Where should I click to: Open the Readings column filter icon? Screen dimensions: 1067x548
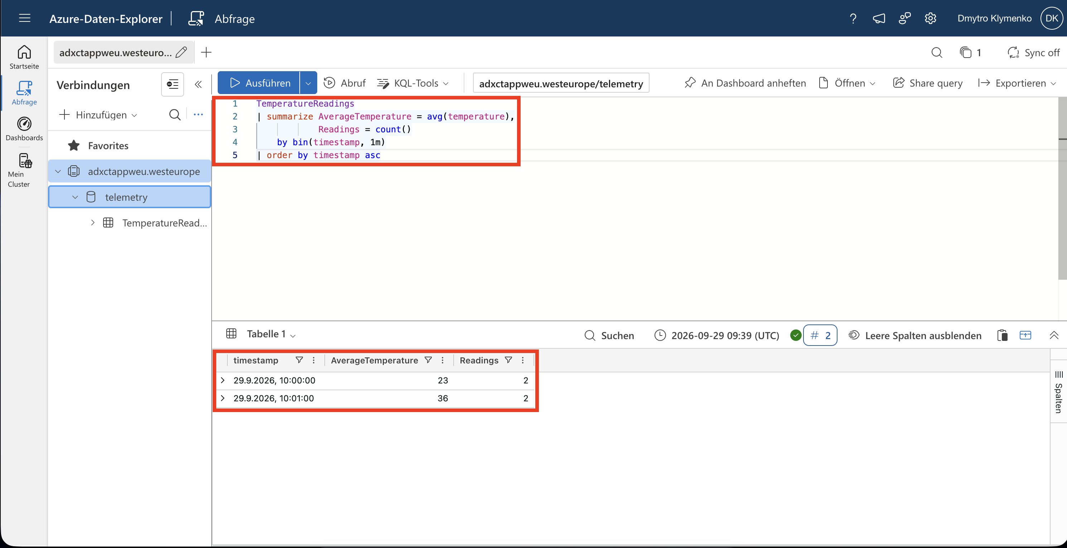[508, 360]
